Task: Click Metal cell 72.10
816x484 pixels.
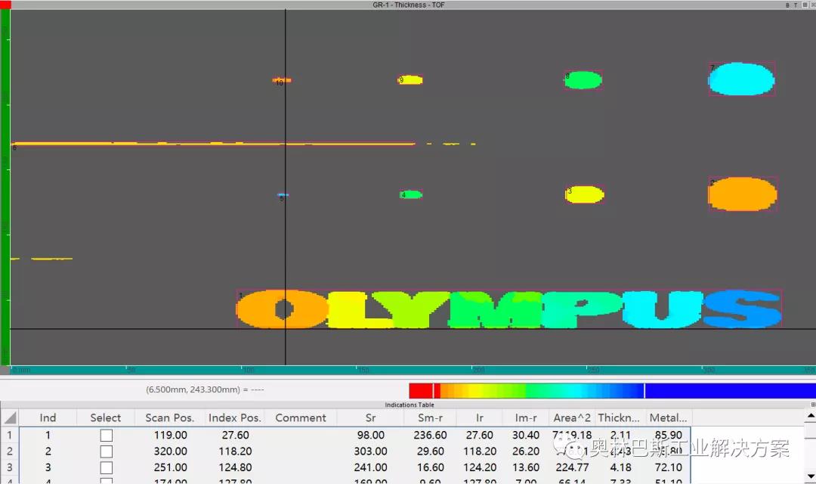Action: pyautogui.click(x=668, y=467)
